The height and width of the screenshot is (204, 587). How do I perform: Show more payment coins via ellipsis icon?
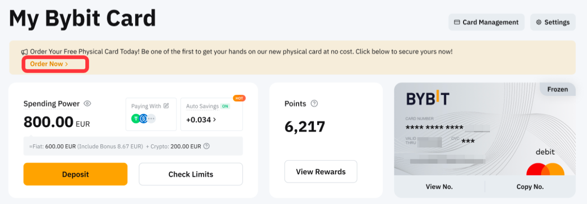(152, 119)
